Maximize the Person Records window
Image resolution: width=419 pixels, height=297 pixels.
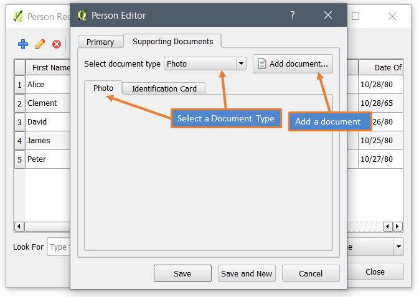355,16
